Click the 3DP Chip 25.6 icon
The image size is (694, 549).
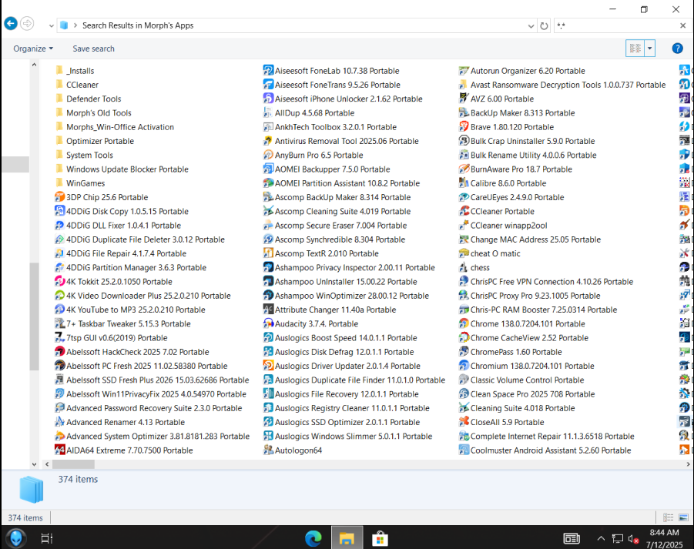(x=59, y=197)
